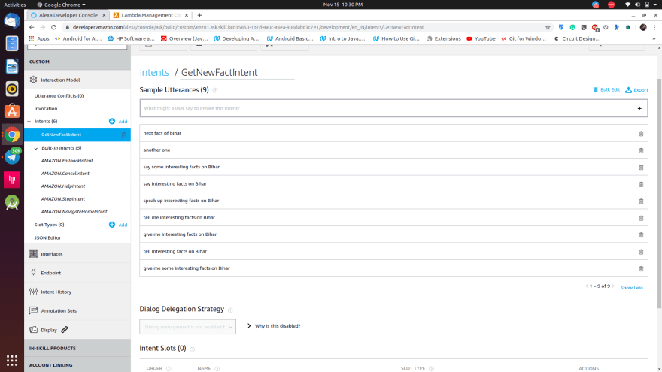Delete 'tell me interesting facts on Bihar' utterance
This screenshot has height=372, width=662.
[x=641, y=218]
